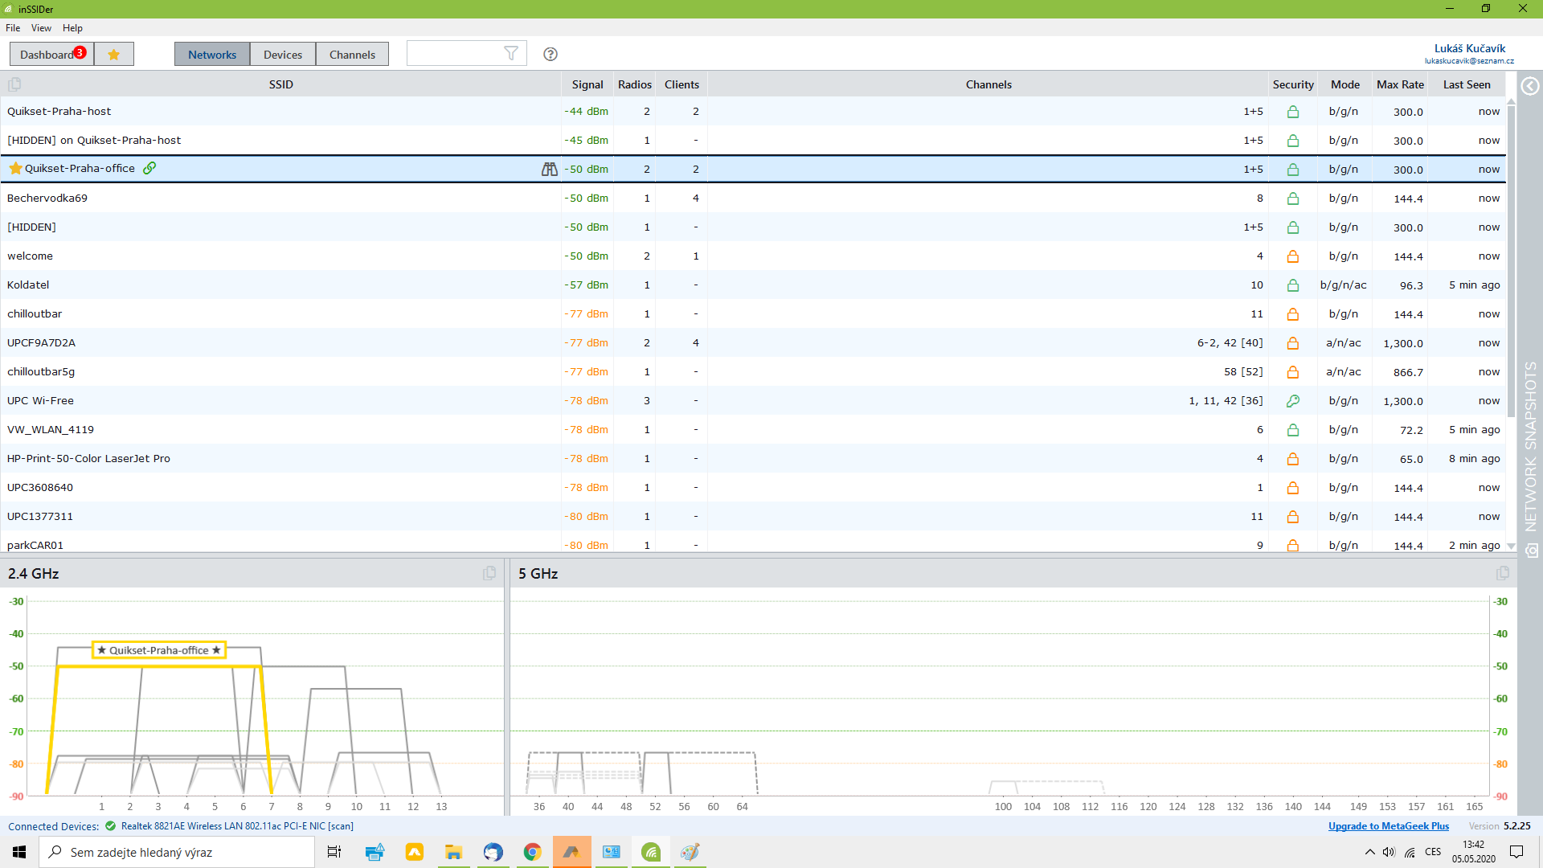Screen dimensions: 1543x868
Task: Toggle favorite star on Quikset-Praha-office
Action: click(15, 169)
